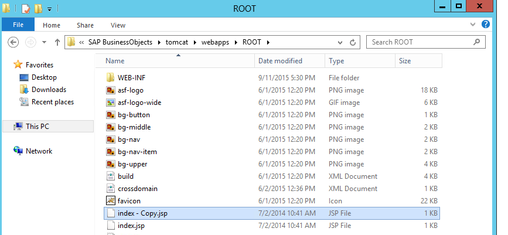Switch to the View ribbon tab

[x=118, y=25]
